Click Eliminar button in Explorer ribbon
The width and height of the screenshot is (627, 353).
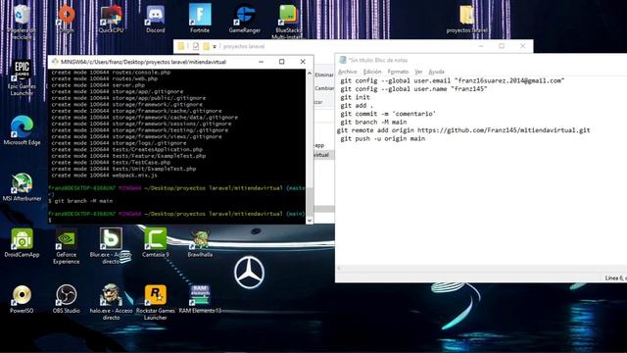point(324,75)
